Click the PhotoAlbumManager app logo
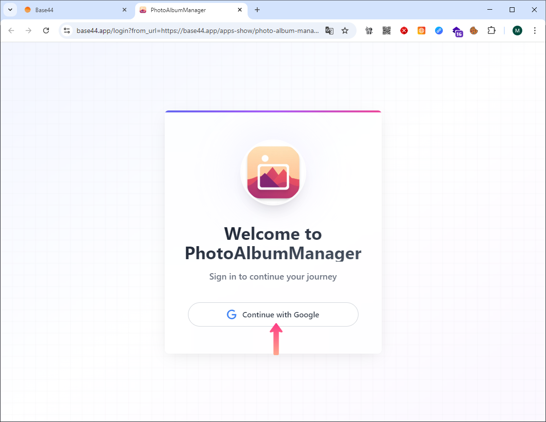Viewport: 546px width, 422px height. [273, 172]
